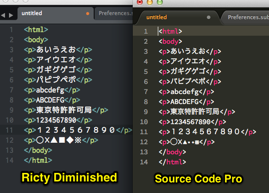Click full-width digits line 11 in left editor
The height and width of the screenshot is (193, 269).
(78, 130)
